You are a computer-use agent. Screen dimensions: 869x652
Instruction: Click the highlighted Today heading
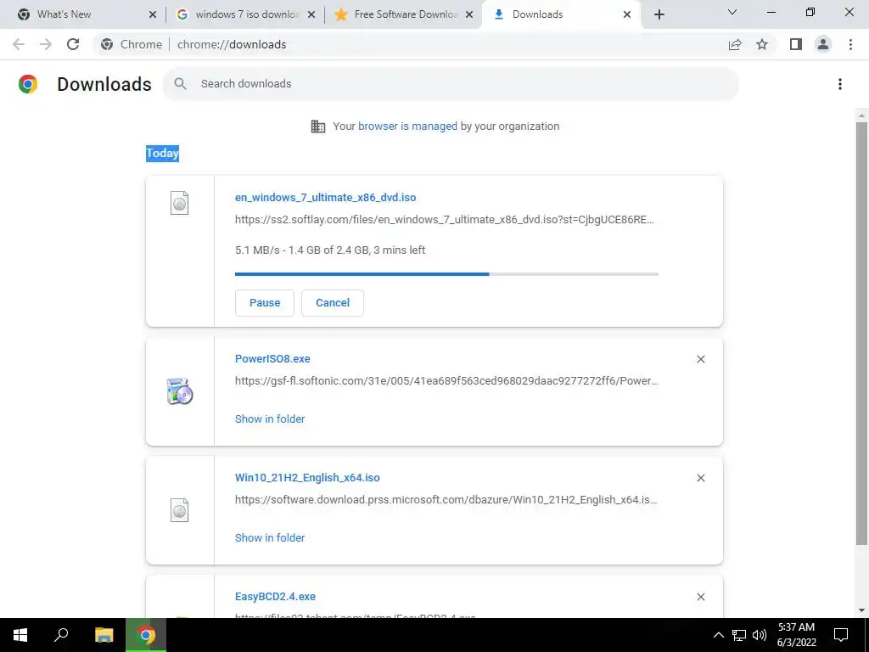coord(162,153)
